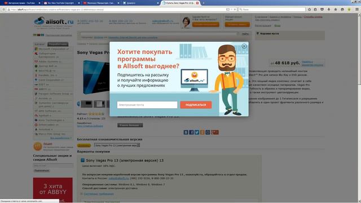Click the first product screenshot thumbnail
This screenshot has height=203, width=361.
[x=86, y=104]
